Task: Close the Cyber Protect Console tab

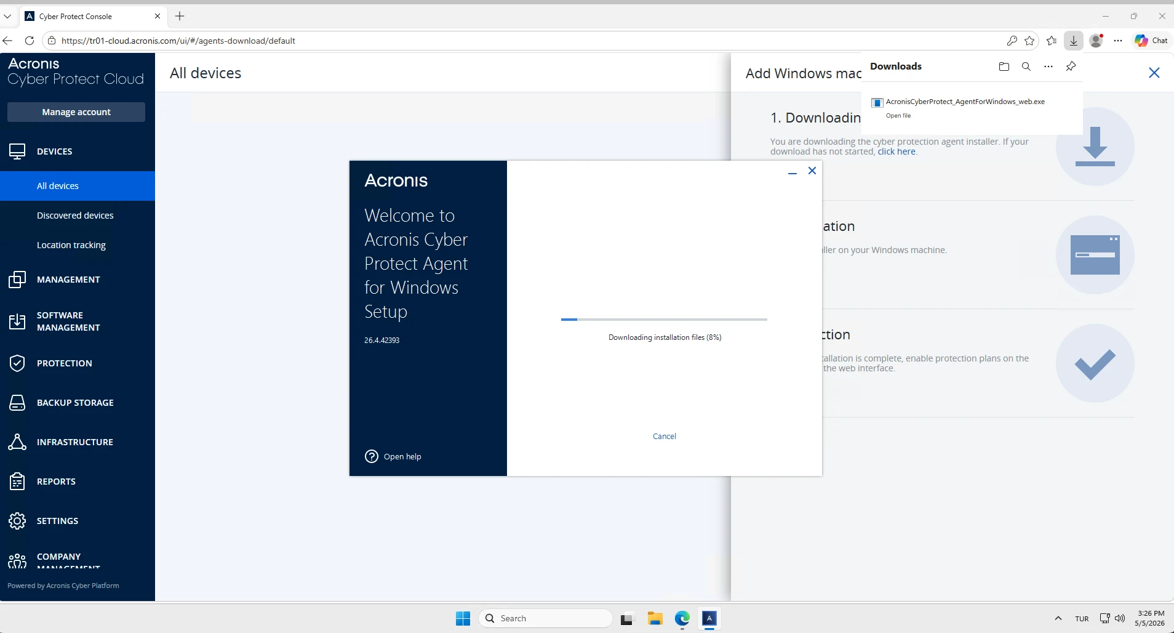Action: (x=157, y=16)
